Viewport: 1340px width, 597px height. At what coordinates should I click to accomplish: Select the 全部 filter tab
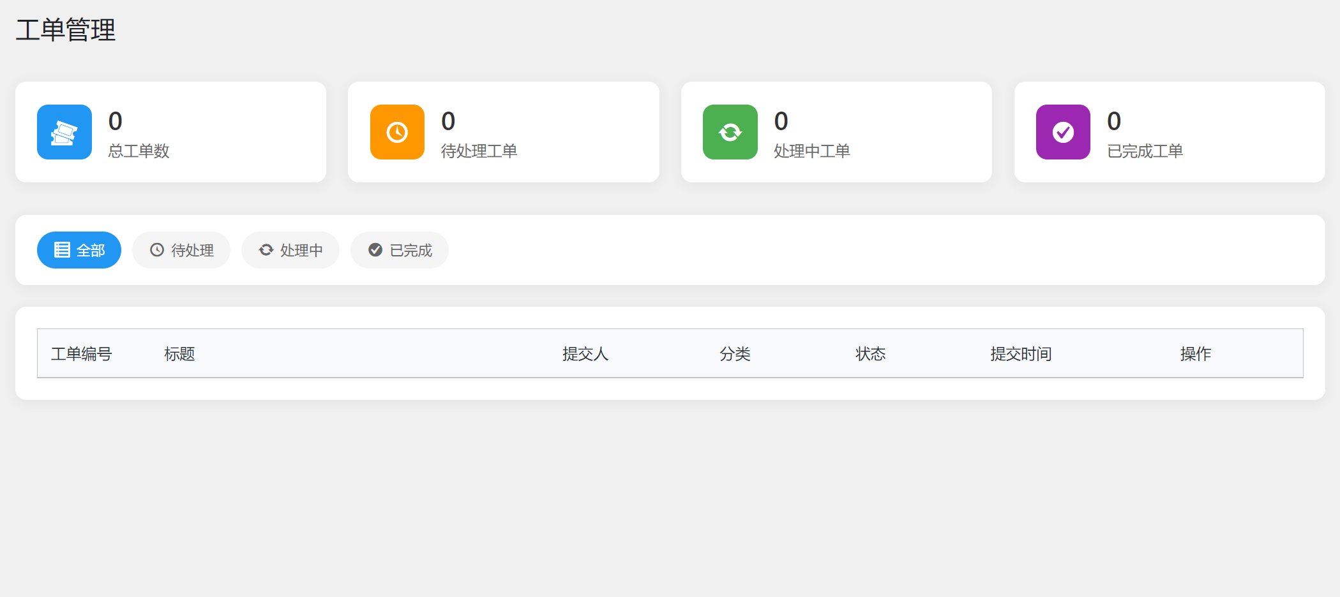pyautogui.click(x=79, y=250)
